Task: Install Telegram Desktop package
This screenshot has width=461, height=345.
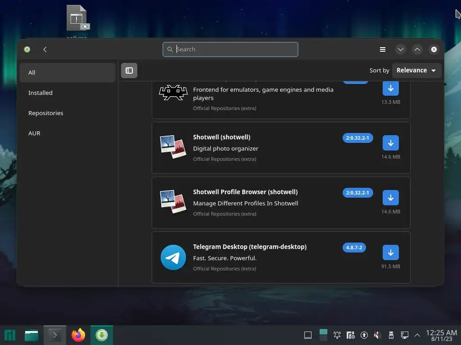Action: click(390, 252)
